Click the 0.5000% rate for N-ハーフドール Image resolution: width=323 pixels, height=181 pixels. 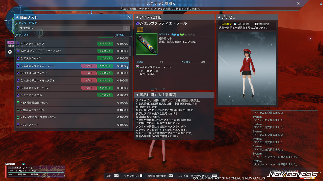(x=123, y=125)
